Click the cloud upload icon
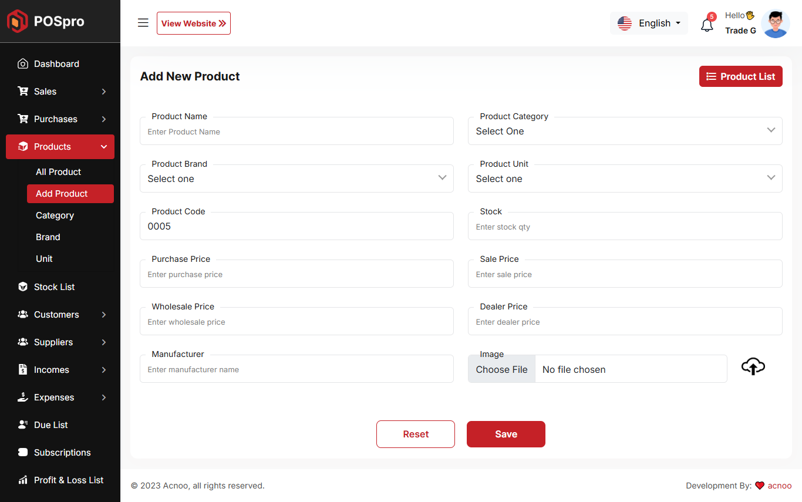The image size is (802, 502). (x=753, y=367)
